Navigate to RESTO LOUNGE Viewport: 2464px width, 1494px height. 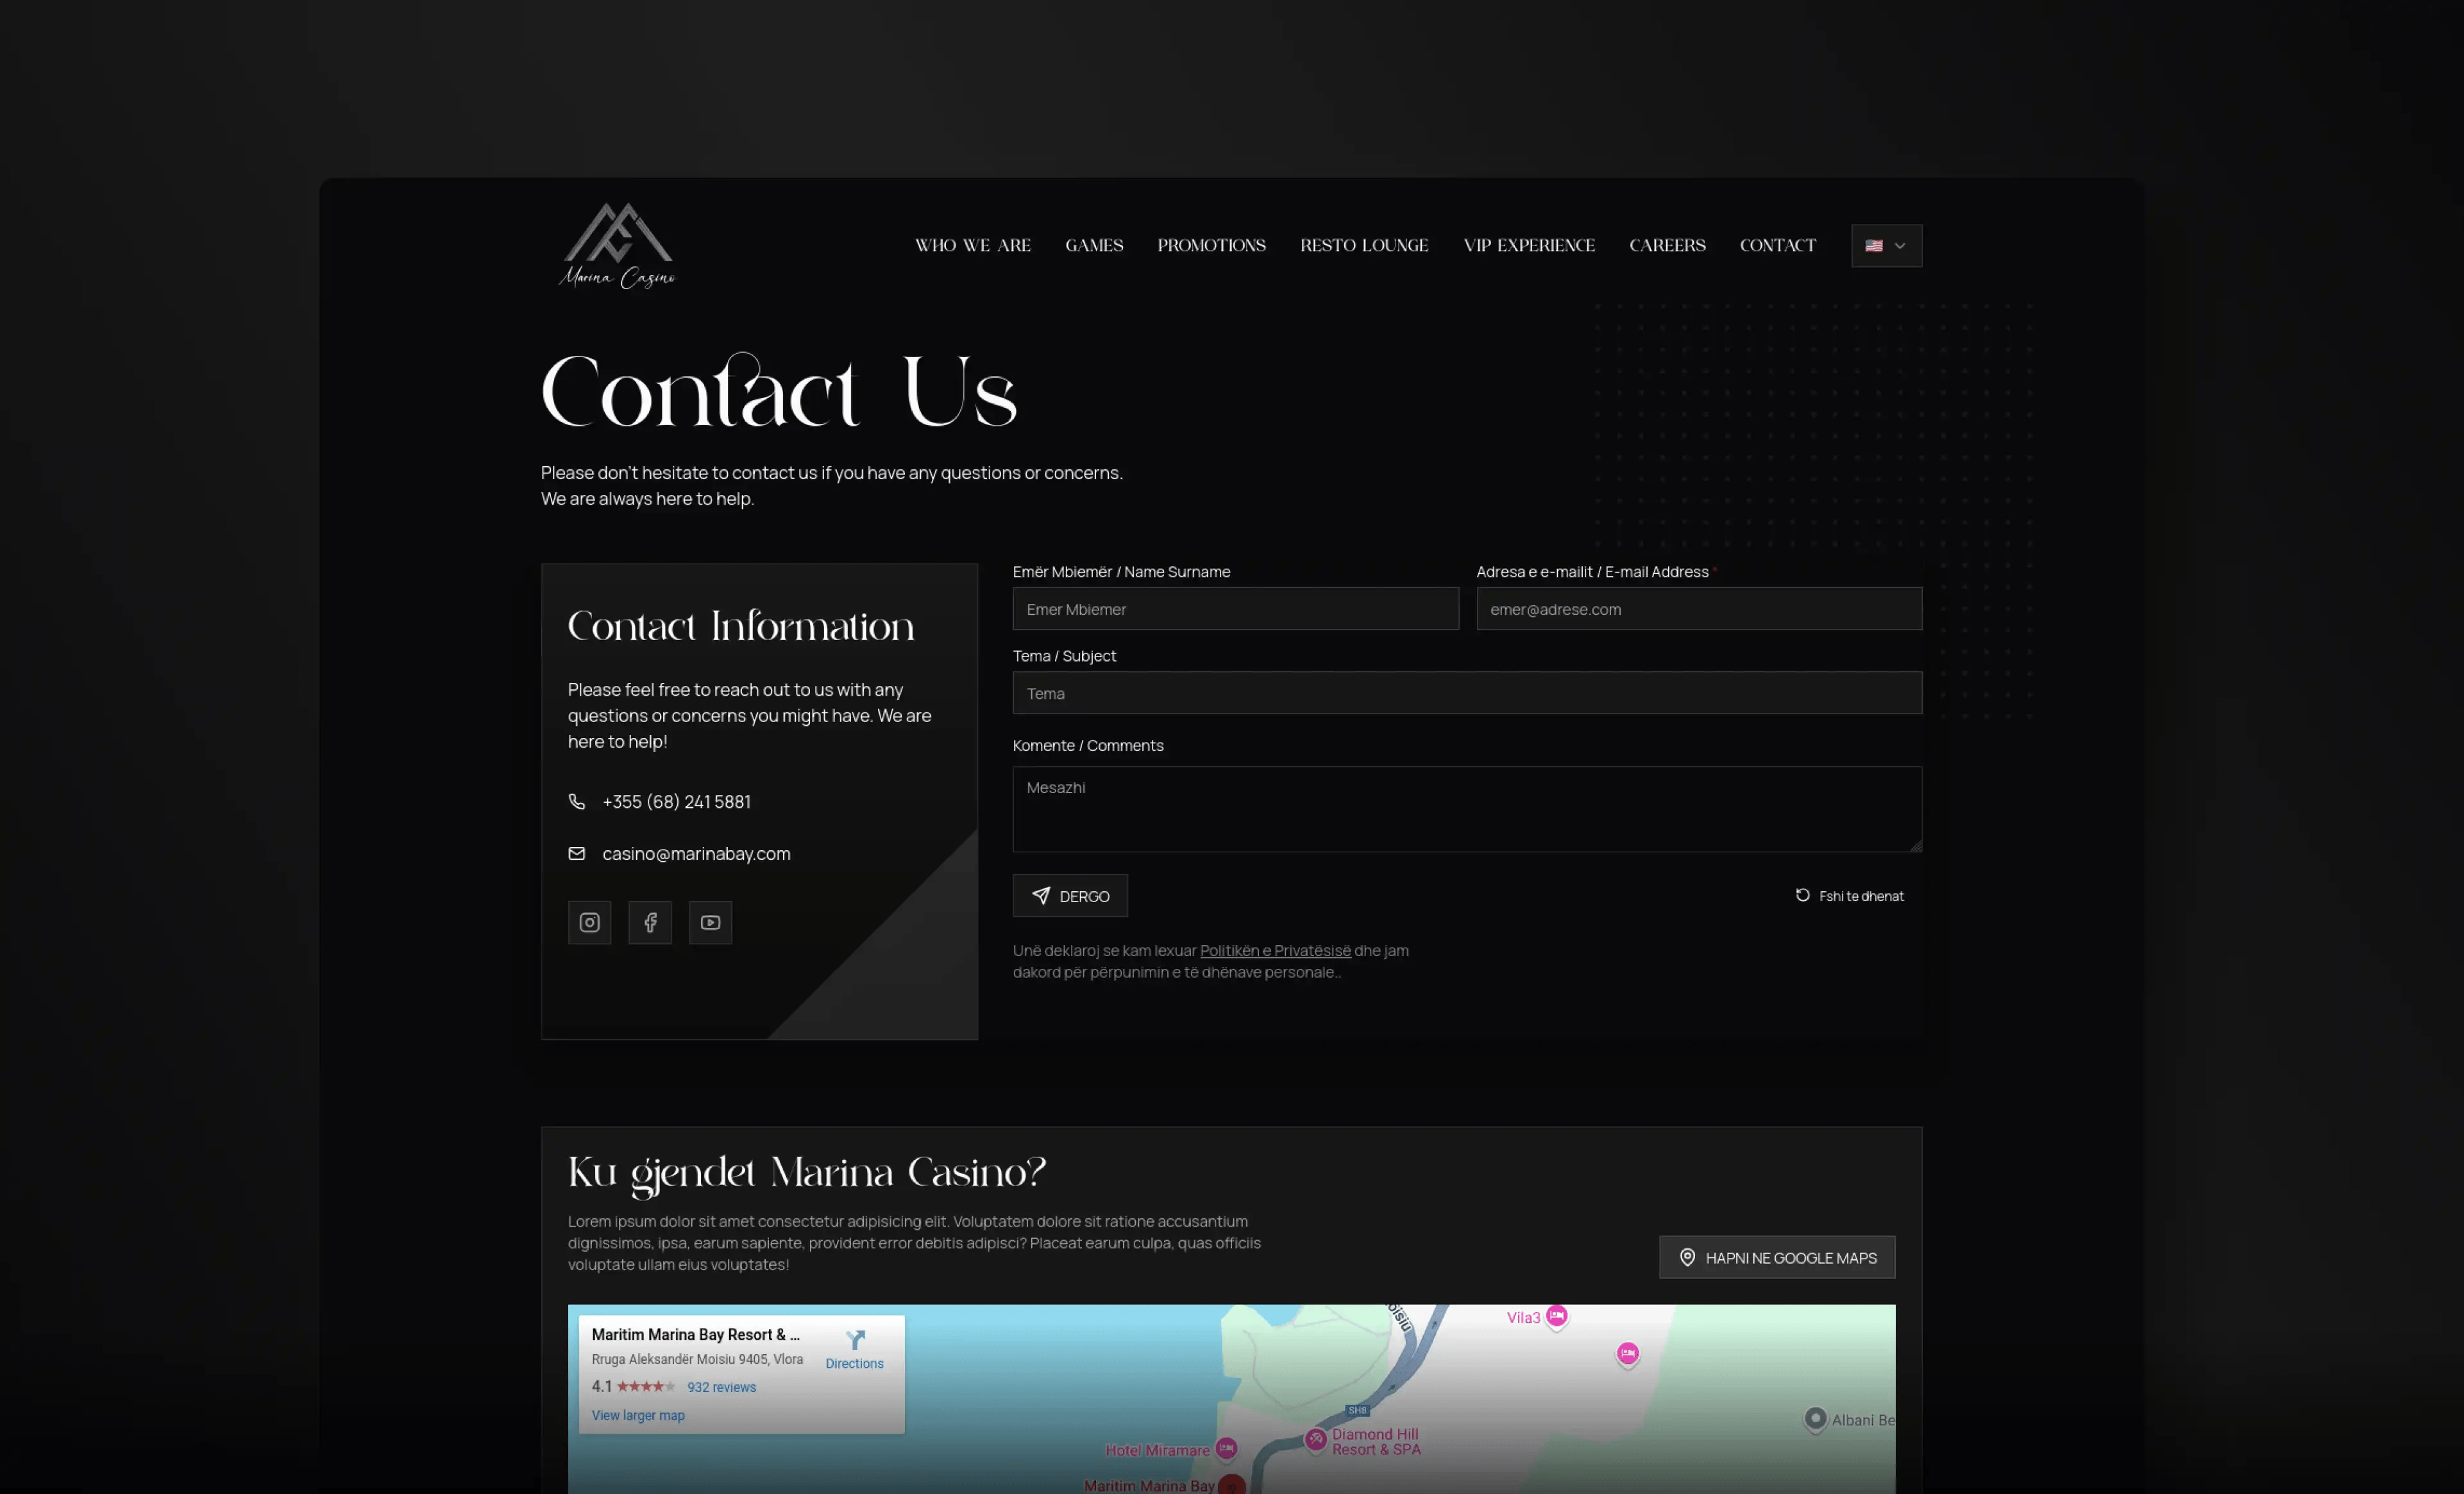[1364, 245]
